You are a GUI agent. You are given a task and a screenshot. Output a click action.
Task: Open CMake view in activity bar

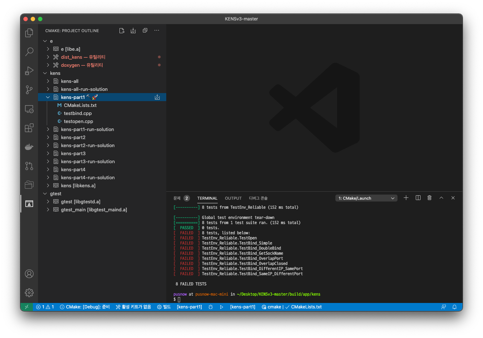[x=29, y=204]
